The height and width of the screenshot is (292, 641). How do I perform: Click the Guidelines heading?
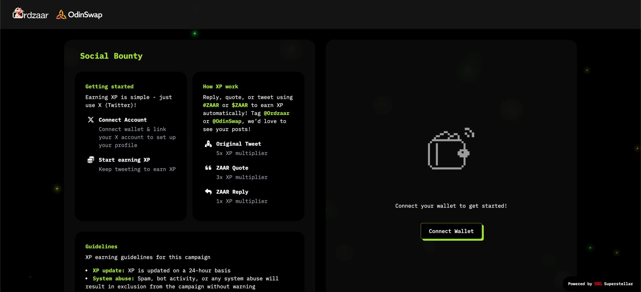[x=101, y=246]
